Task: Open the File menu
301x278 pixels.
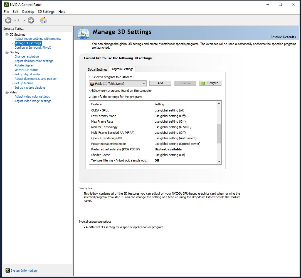Action: [6, 11]
